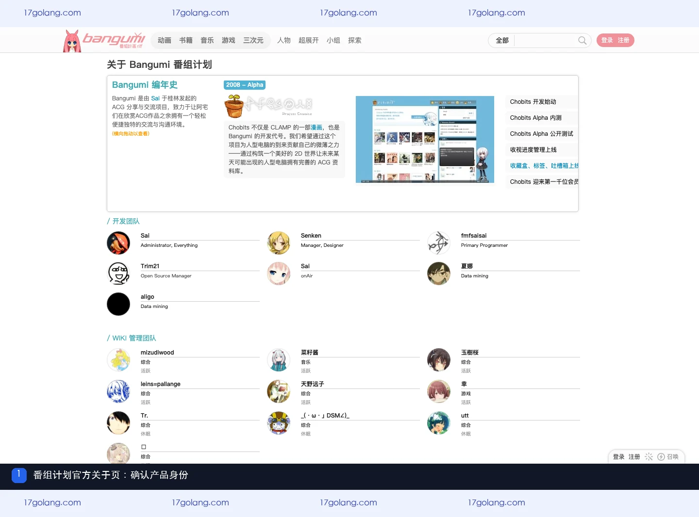The width and height of the screenshot is (699, 517).
Task: Open the avatar of 天野远子
Action: 279,391
